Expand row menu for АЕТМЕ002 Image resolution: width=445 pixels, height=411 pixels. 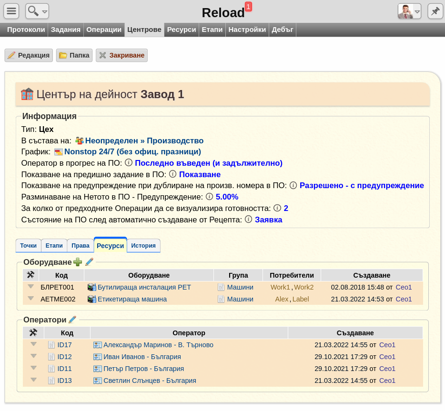[30, 299]
